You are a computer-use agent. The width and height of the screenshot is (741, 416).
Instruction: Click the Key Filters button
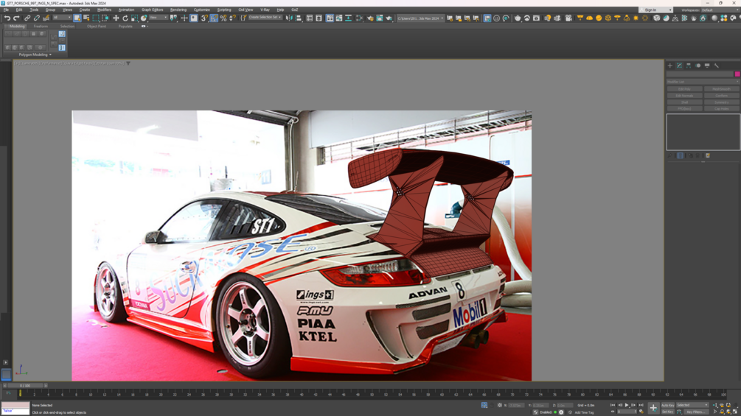click(x=695, y=412)
